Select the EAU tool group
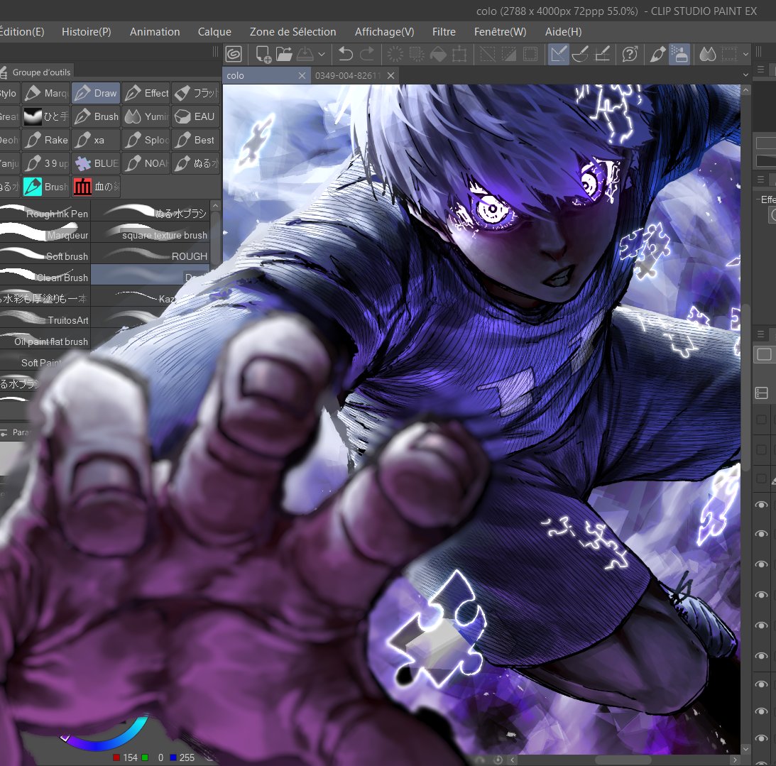This screenshot has height=766, width=776. click(x=196, y=116)
